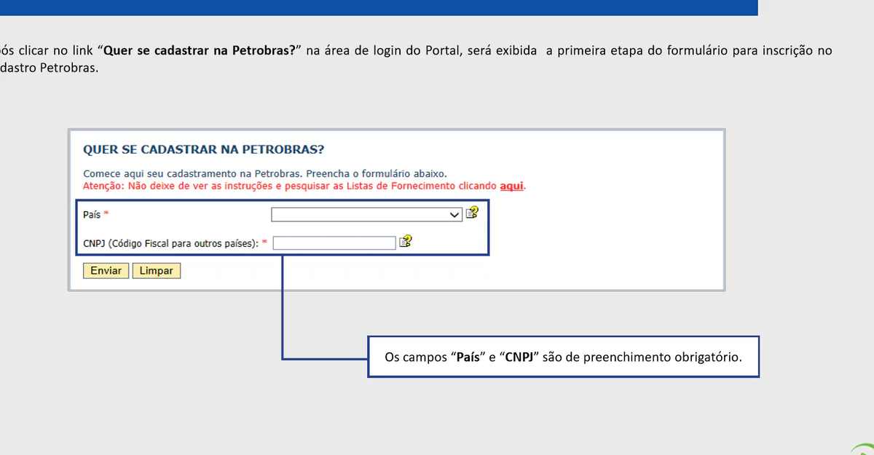Open the País dropdown list

click(x=367, y=214)
